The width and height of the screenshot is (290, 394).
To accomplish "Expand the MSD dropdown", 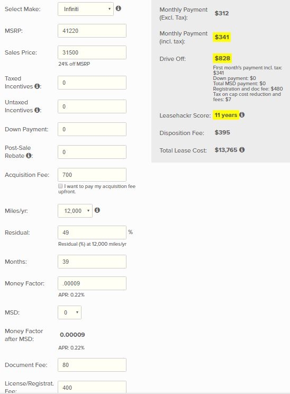I will point(69,312).
